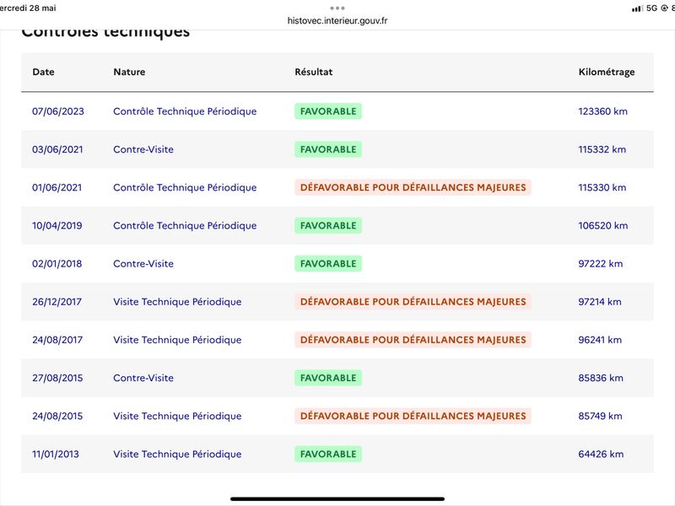Tap the home indicator bar at bottom

(337, 498)
